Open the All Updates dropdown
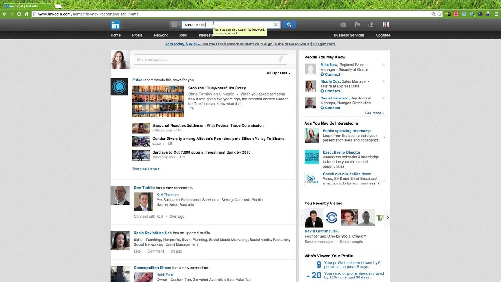This screenshot has width=501, height=282. pyautogui.click(x=278, y=73)
